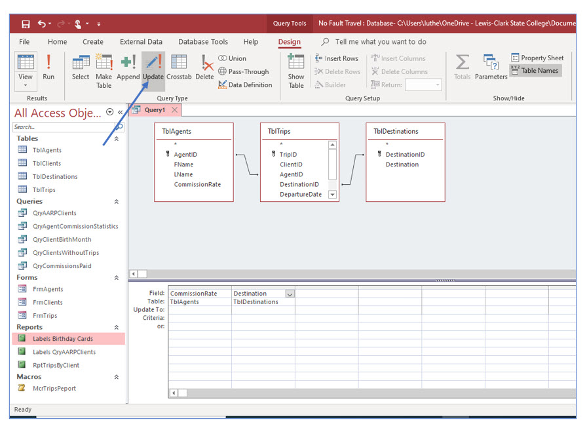The image size is (587, 426).
Task: Select the Design ribbon tab
Action: (290, 42)
